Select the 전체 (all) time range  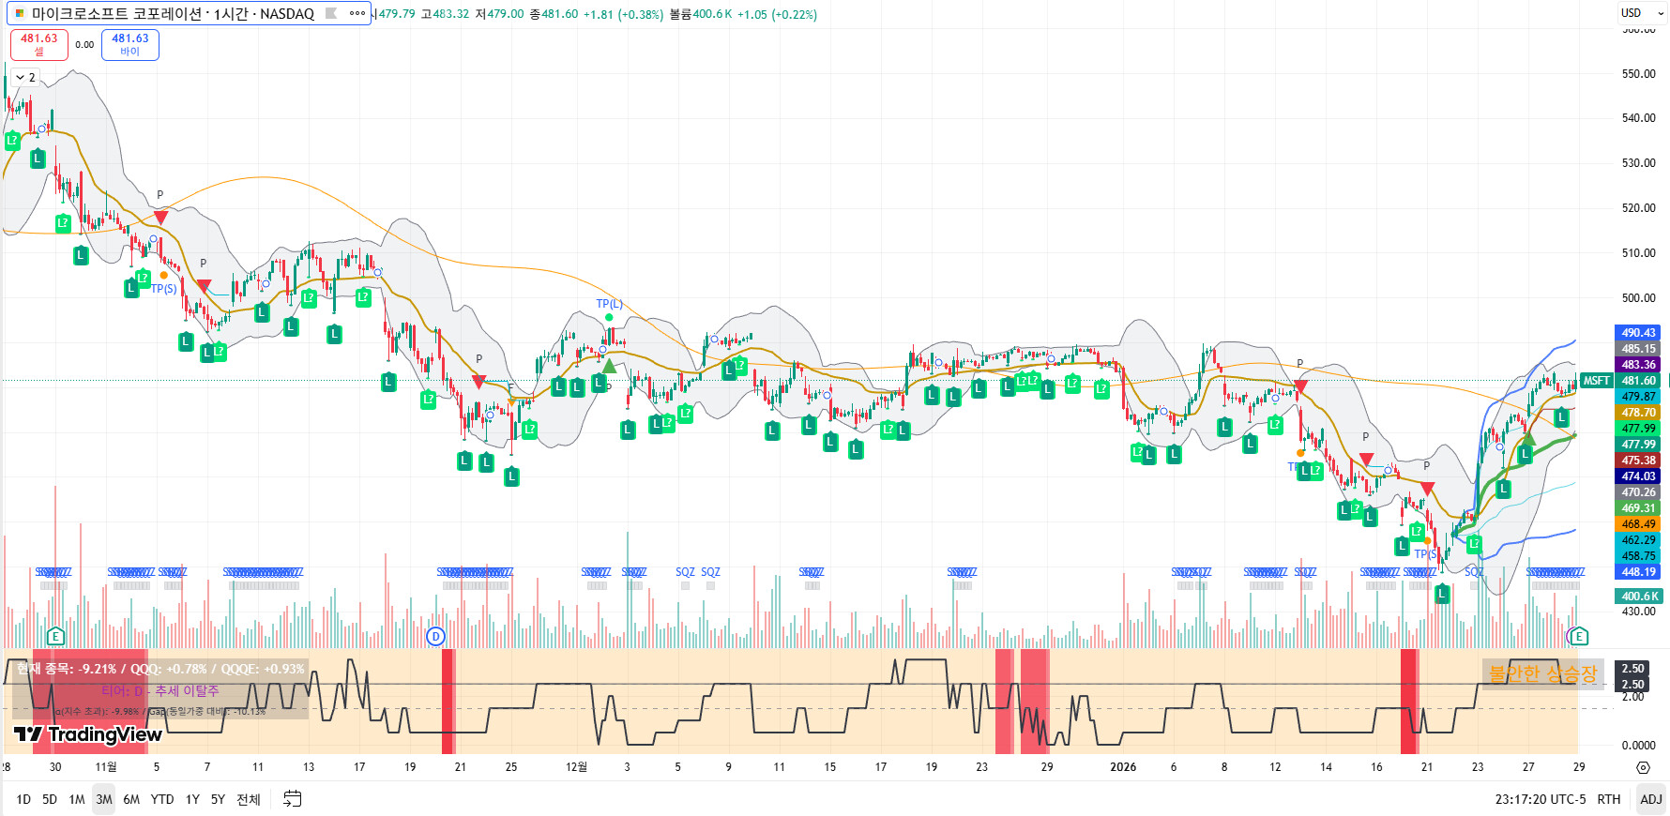coord(249,799)
